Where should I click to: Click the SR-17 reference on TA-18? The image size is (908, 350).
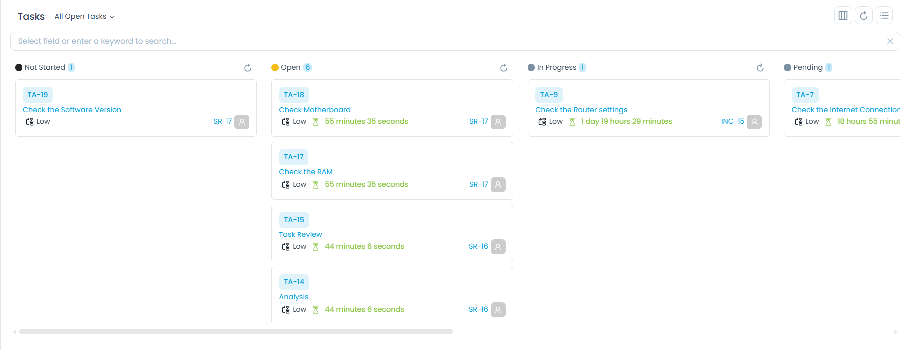coord(479,121)
